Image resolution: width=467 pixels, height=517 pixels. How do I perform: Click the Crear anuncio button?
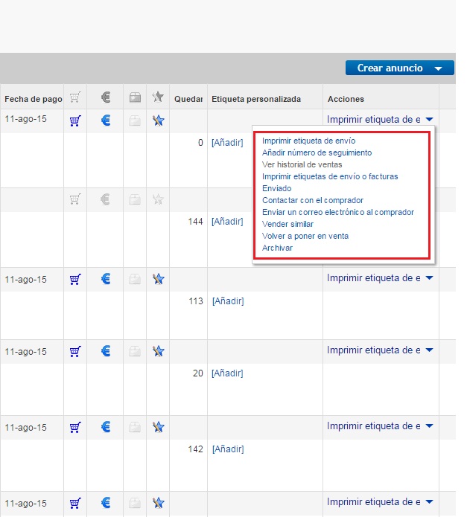click(x=400, y=68)
